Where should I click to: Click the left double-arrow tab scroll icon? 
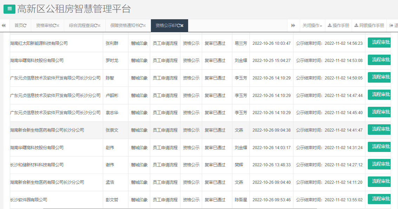[x=3, y=25]
